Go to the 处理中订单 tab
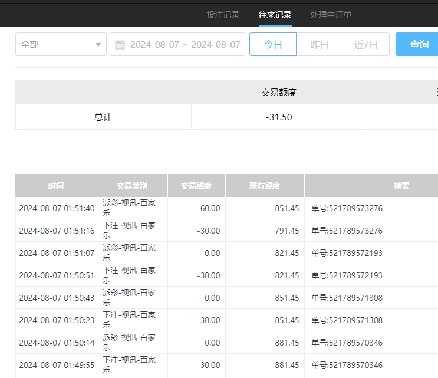This screenshot has height=378, width=438. coord(331,15)
